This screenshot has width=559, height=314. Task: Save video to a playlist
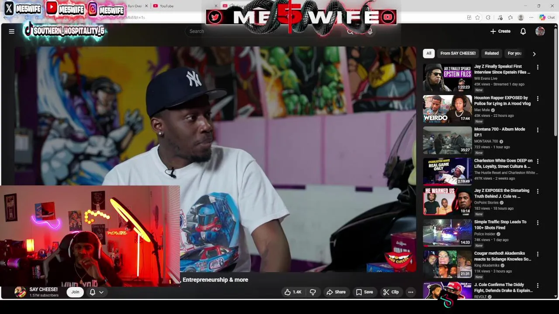tap(364, 292)
